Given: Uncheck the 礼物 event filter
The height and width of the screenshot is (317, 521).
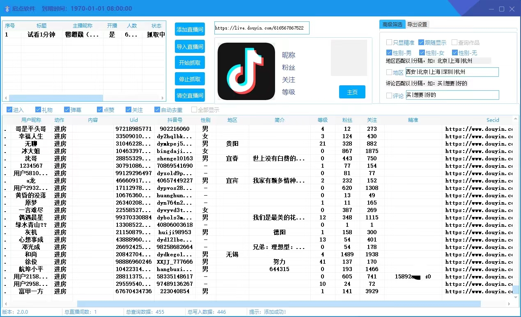Looking at the screenshot, I should (x=38, y=109).
